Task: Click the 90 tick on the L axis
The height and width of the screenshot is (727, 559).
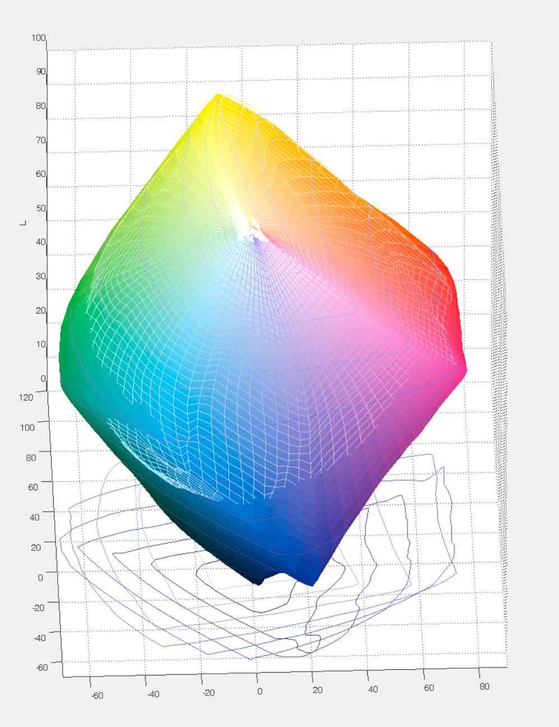Action: (x=40, y=72)
